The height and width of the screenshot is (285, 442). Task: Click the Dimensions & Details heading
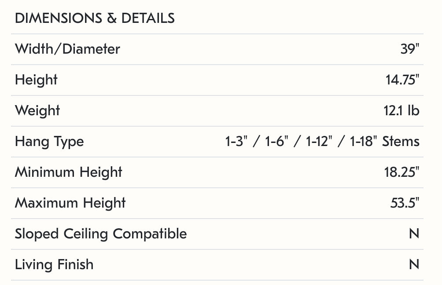(x=95, y=18)
